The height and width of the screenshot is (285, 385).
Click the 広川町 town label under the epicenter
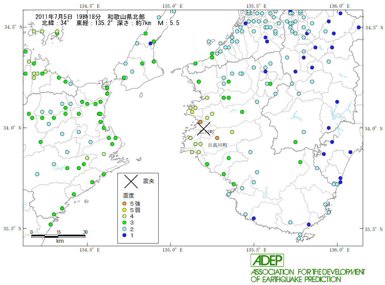[207, 132]
